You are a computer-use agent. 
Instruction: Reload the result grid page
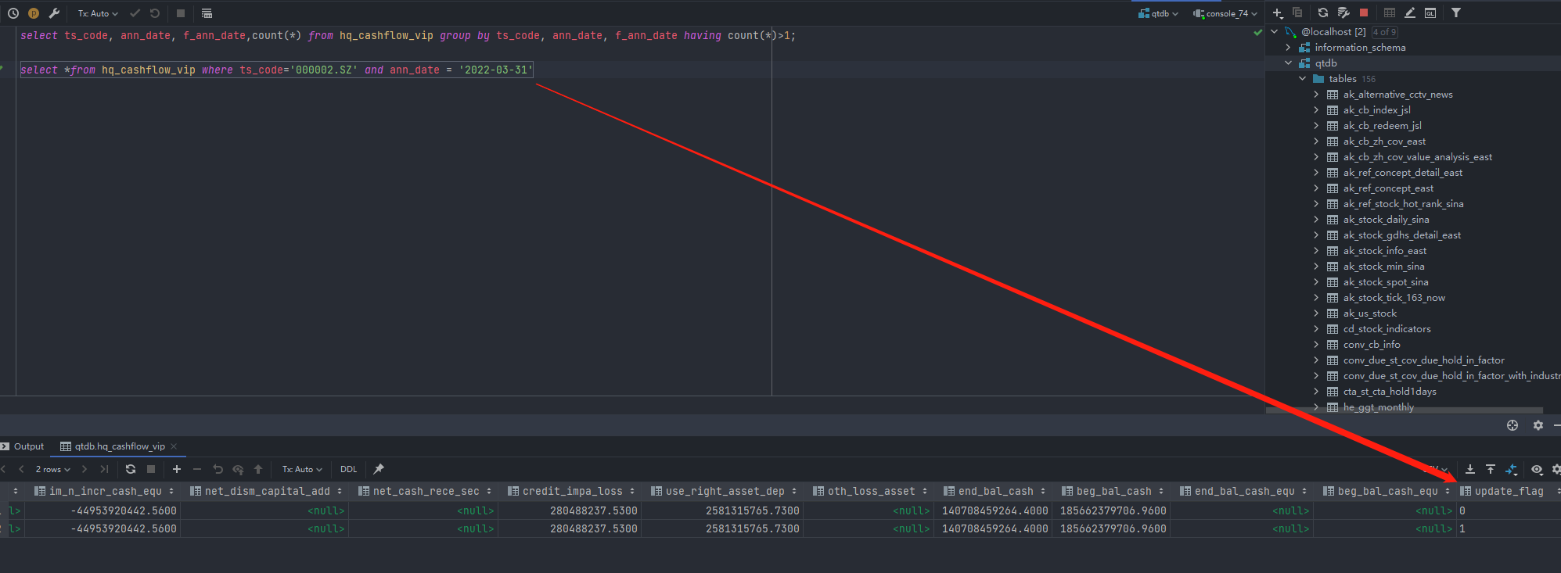[x=131, y=469]
